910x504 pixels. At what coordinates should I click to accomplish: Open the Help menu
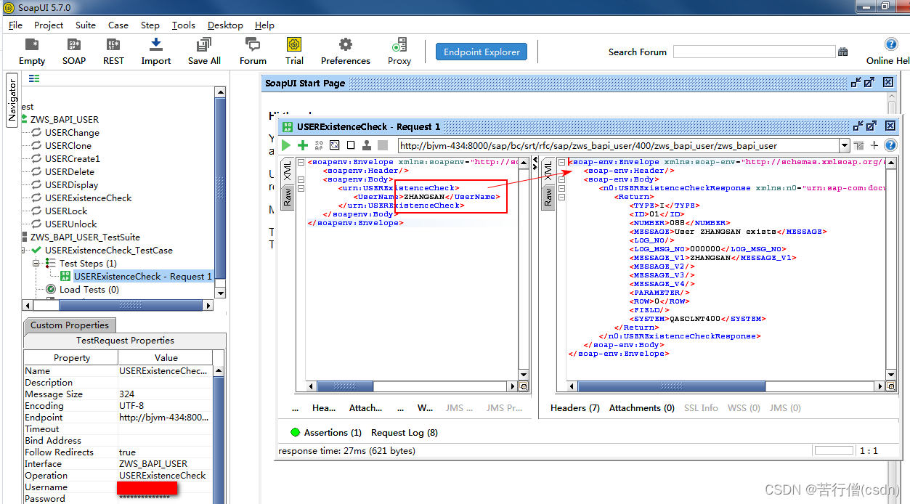pyautogui.click(x=264, y=25)
